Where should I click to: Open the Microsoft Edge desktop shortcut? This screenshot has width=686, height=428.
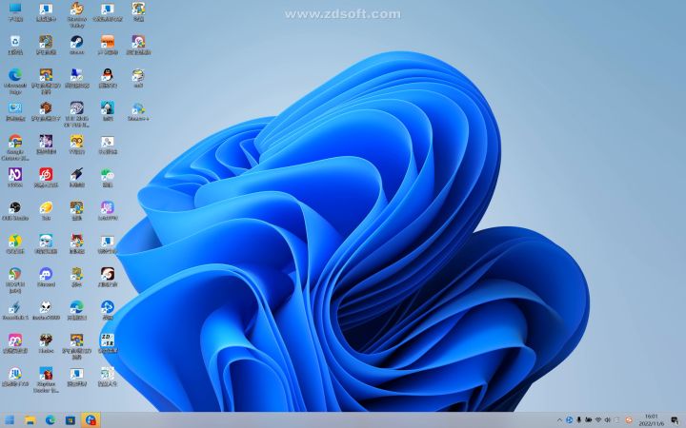click(x=15, y=81)
